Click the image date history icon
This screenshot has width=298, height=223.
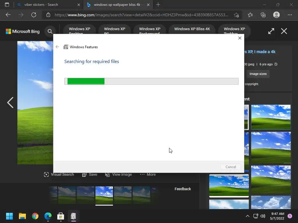276,64
